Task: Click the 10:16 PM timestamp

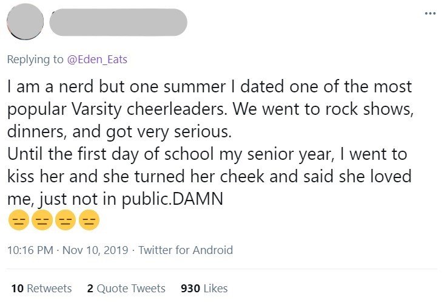Action: (28, 250)
